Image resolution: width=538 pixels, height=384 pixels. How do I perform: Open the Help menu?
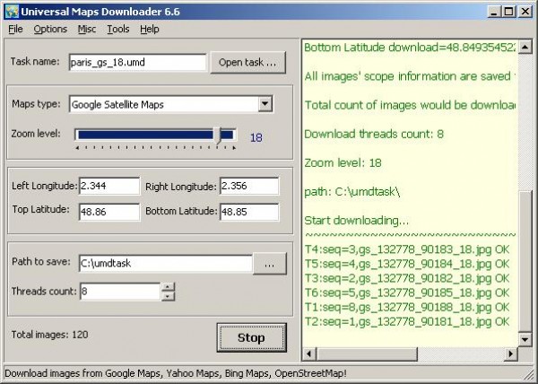(149, 30)
